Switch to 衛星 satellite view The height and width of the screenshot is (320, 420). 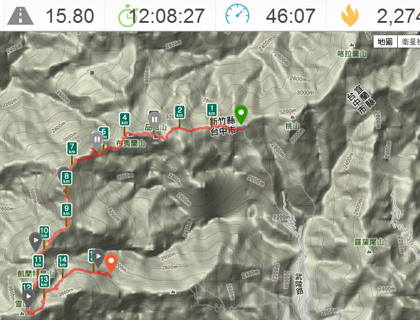[x=408, y=41]
